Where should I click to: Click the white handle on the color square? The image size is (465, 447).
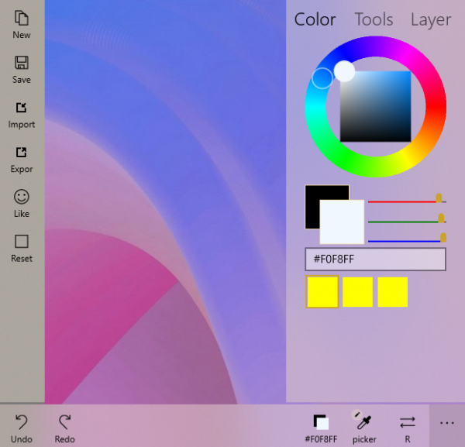[344, 70]
